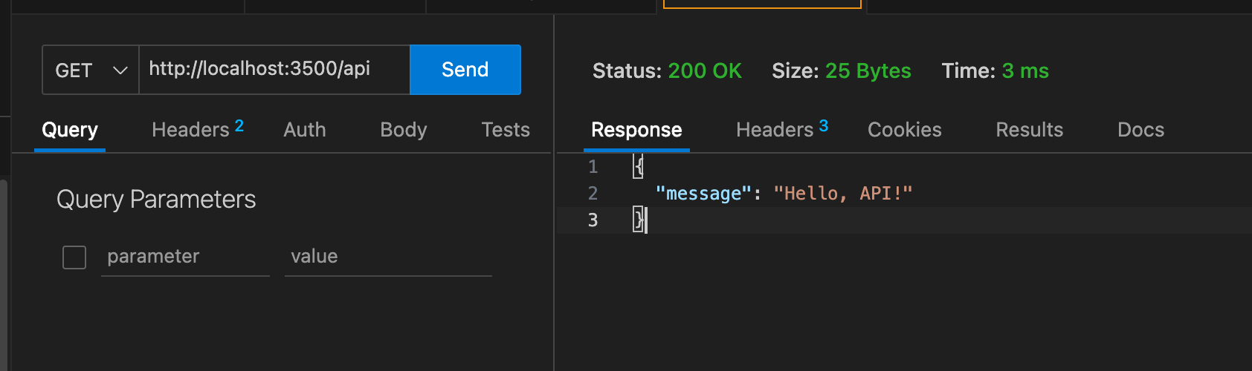The height and width of the screenshot is (371, 1252).
Task: Enable the query parameter checkbox
Action: pyautogui.click(x=74, y=257)
